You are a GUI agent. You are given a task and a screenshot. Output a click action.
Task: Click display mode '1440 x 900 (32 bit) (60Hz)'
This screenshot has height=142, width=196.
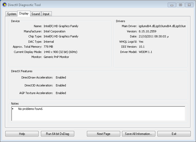click(x=60, y=52)
